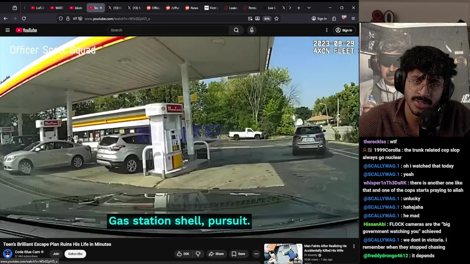Open Man Faints After Realizing title link
The height and width of the screenshot is (264, 470).
point(325,248)
